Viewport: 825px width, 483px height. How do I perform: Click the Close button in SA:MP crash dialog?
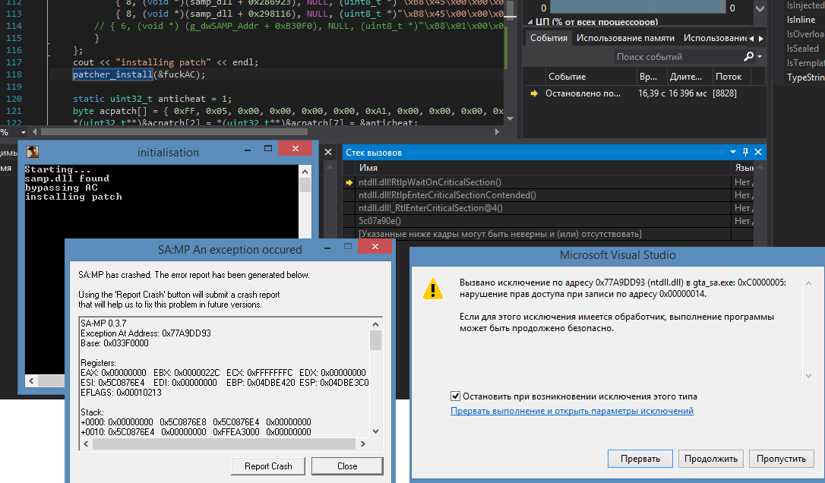click(x=347, y=466)
